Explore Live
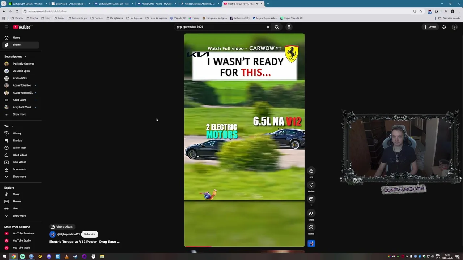The image size is (463, 260). click(x=20, y=208)
